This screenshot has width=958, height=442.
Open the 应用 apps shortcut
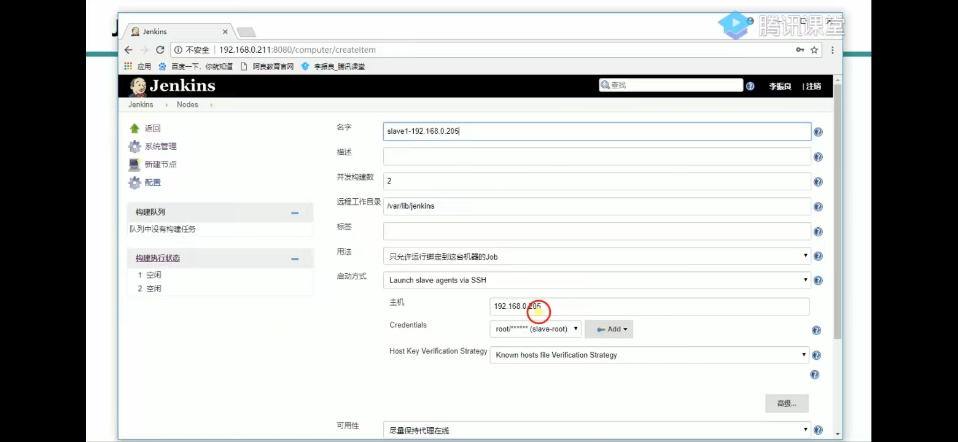point(138,66)
